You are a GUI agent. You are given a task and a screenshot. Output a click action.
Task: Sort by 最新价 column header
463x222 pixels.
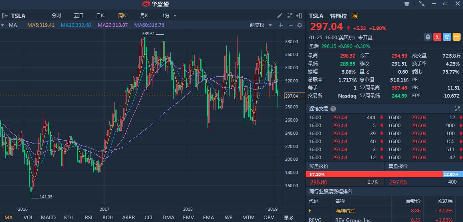(x=413, y=201)
